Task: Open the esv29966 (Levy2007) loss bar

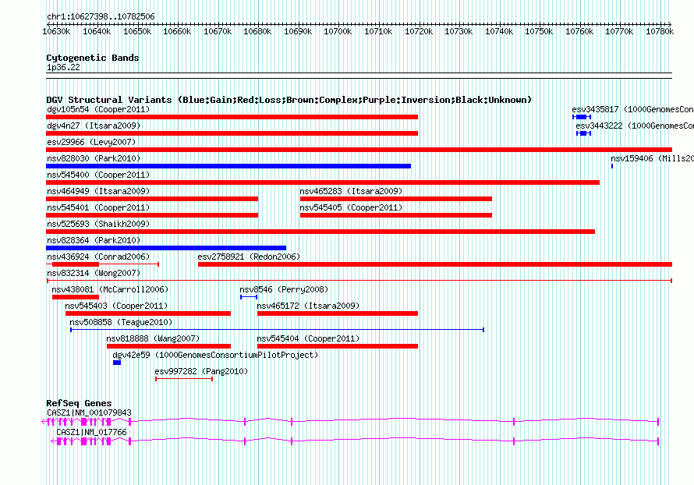Action: (x=359, y=150)
